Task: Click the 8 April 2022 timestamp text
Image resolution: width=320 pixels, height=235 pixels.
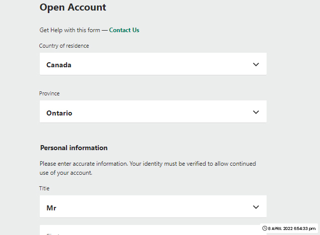Action: pos(292,228)
